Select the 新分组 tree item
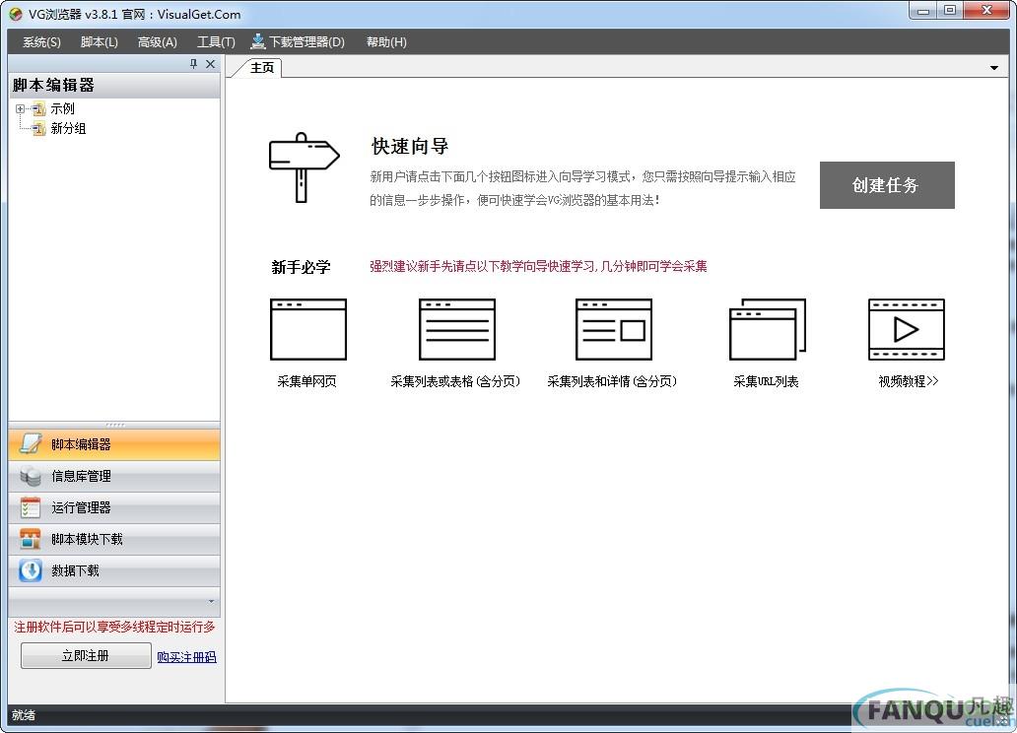The image size is (1017, 733). pyautogui.click(x=68, y=128)
